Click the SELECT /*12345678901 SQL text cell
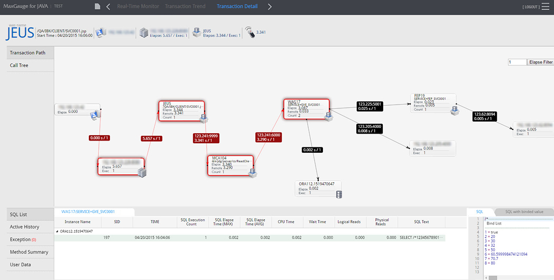The image size is (554, 280). pos(421,238)
